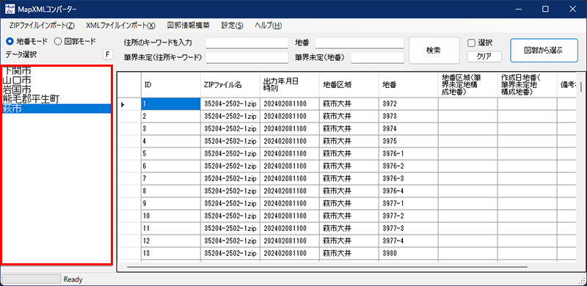This screenshot has width=587, height=286.
Task: Click the クリア button
Action: tap(484, 56)
